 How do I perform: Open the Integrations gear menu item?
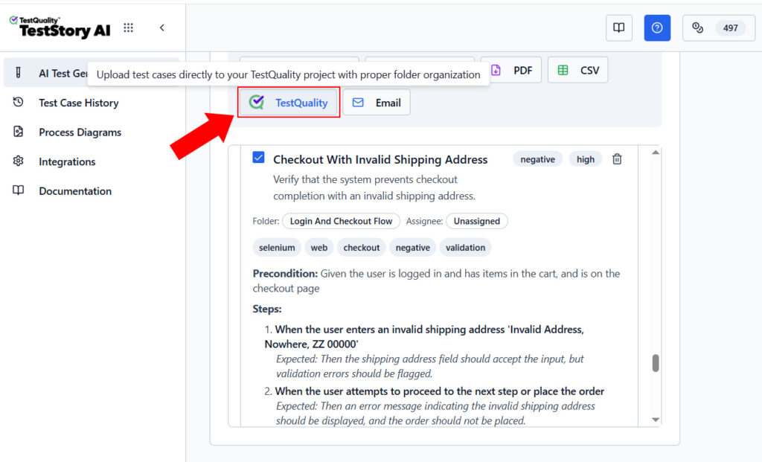click(x=67, y=161)
